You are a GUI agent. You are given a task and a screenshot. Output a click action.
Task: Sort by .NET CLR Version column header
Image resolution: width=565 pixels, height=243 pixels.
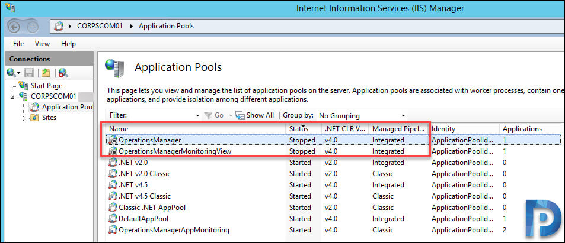click(x=345, y=129)
